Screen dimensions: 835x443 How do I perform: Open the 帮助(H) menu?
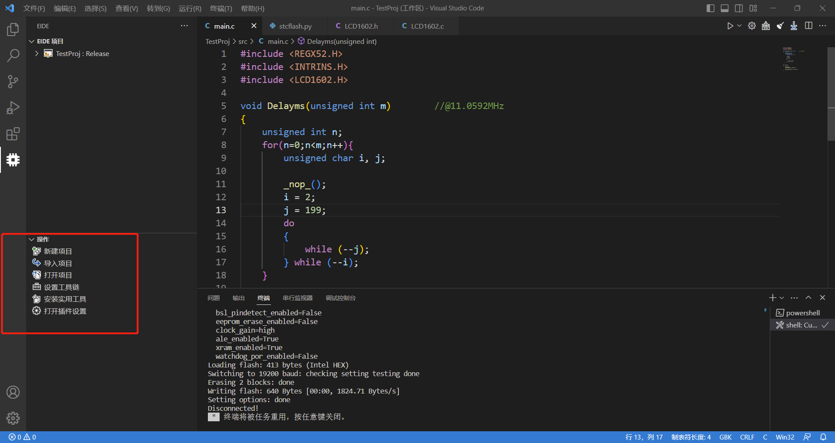tap(252, 8)
